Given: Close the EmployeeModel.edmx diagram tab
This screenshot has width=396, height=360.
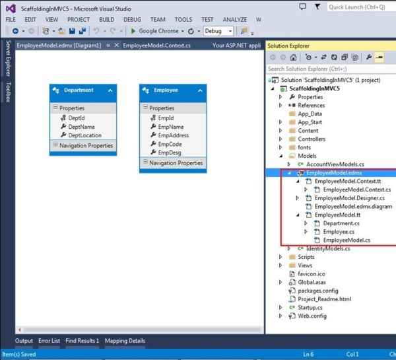Looking at the screenshot, I should (116, 46).
